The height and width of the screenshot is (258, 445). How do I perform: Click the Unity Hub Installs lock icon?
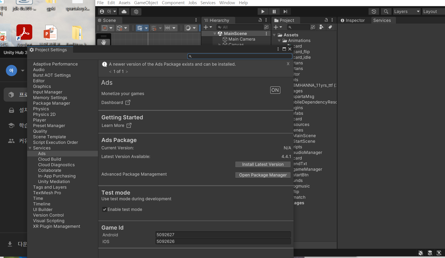point(11,110)
